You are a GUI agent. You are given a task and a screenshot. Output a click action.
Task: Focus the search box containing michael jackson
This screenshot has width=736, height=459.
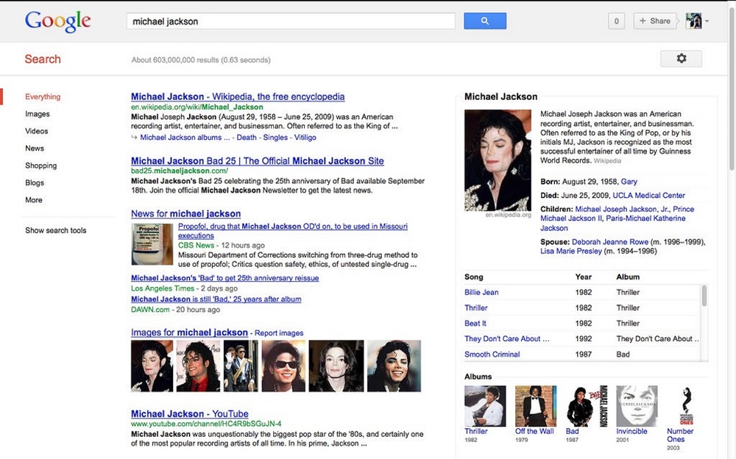point(291,21)
